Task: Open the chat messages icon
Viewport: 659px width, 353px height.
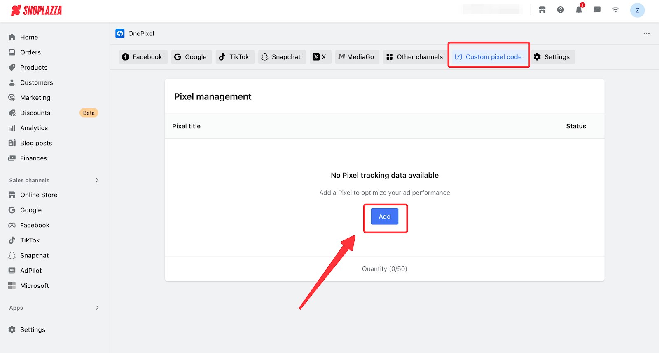Action: 597,10
